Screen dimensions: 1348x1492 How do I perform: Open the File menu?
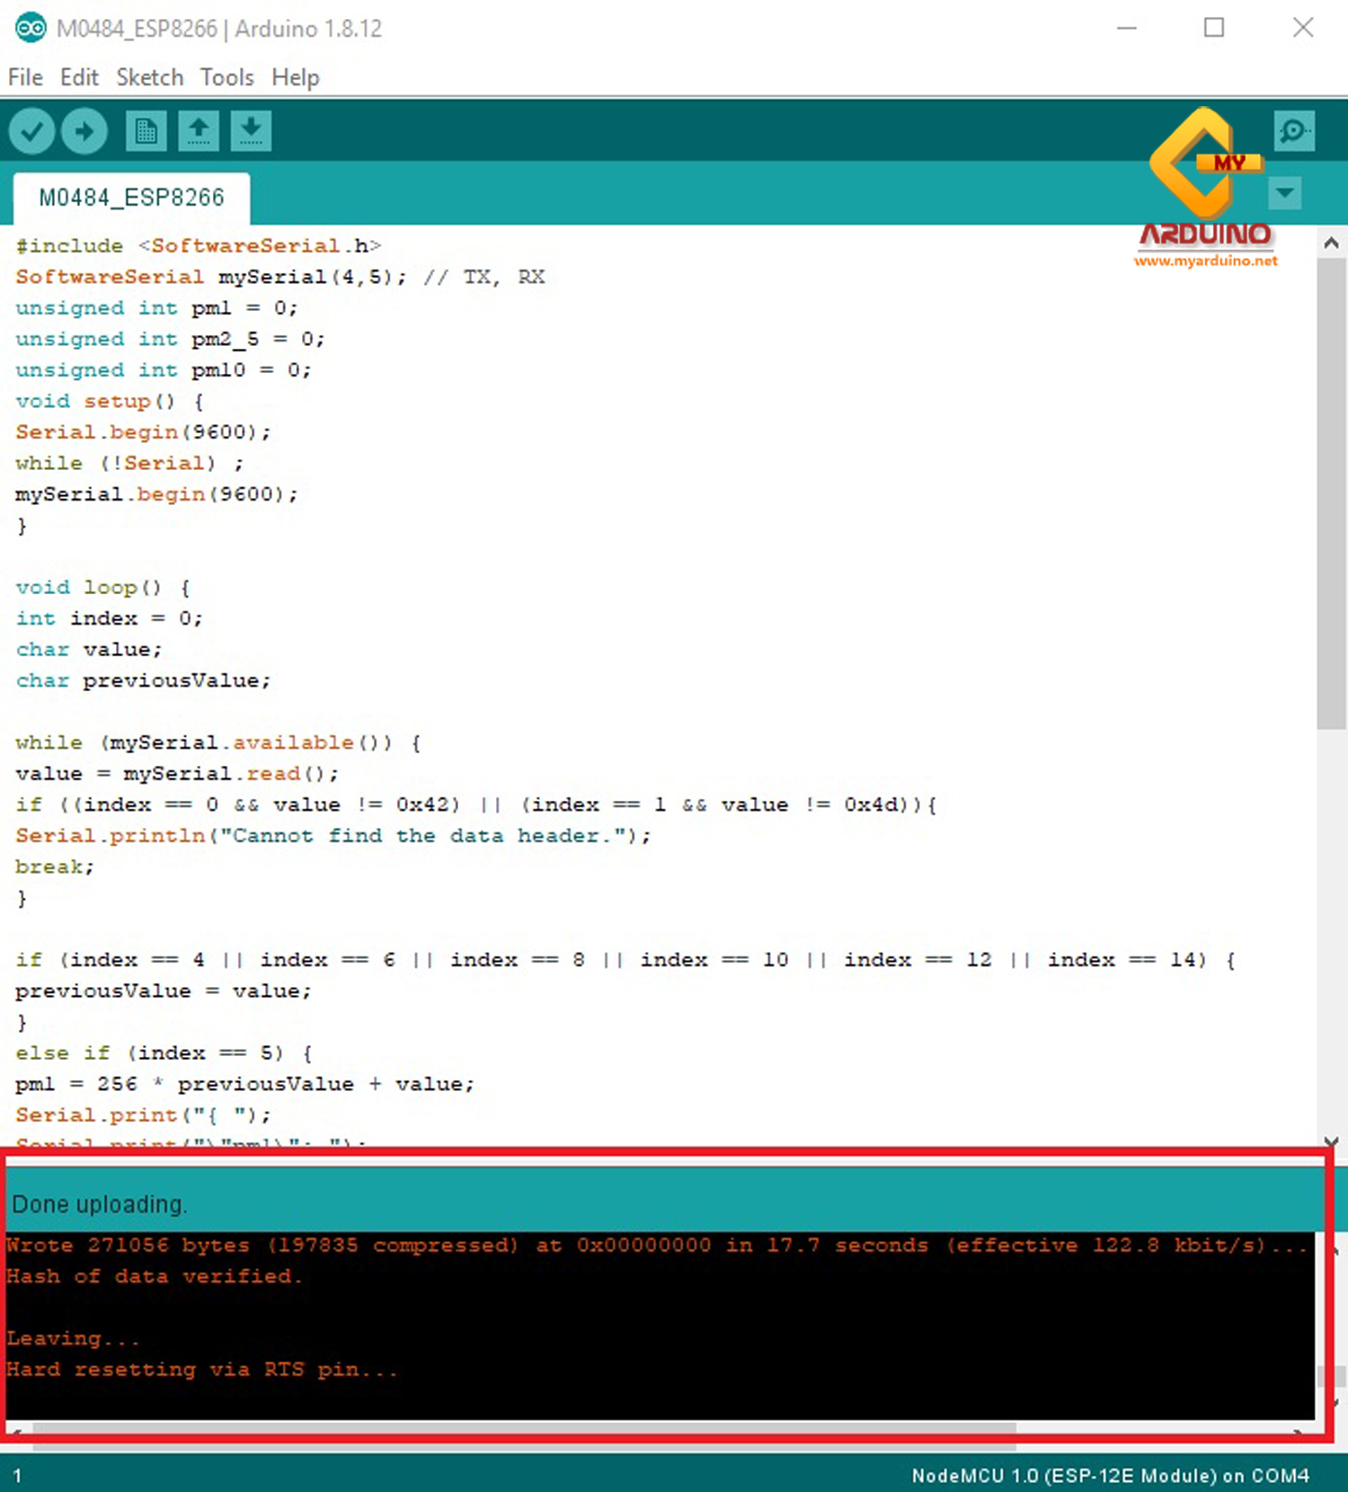(25, 78)
